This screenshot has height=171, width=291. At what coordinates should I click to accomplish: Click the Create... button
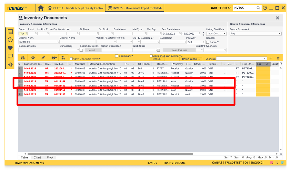157,59
